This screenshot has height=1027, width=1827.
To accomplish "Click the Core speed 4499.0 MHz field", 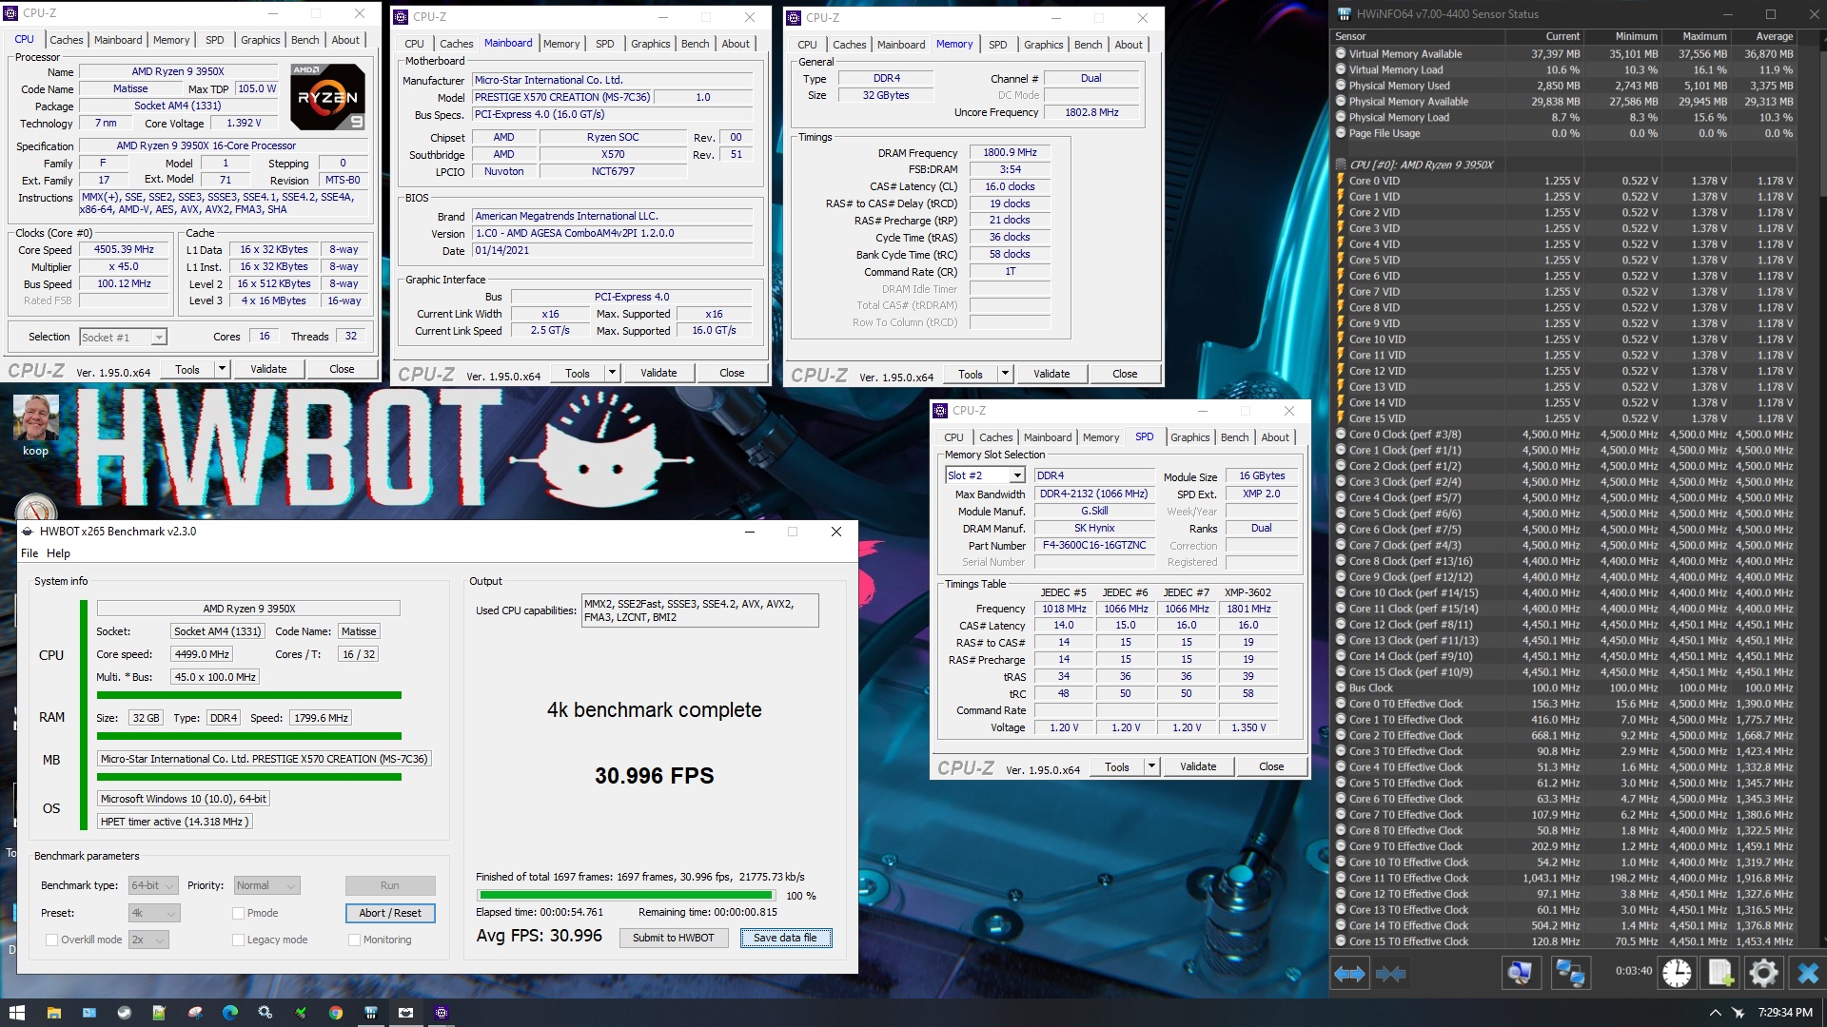I will [202, 654].
